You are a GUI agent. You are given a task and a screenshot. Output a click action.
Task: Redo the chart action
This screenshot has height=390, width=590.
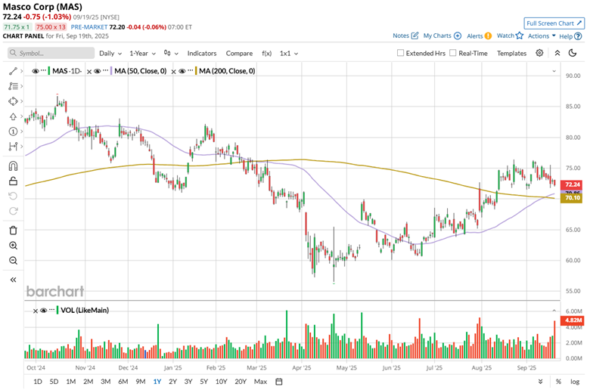(x=13, y=211)
